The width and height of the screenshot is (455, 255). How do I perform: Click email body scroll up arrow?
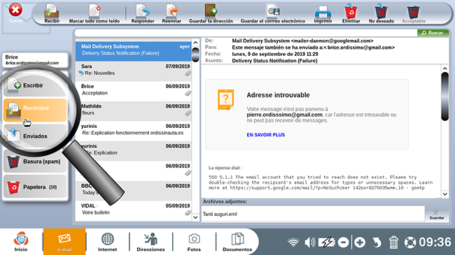click(x=444, y=68)
